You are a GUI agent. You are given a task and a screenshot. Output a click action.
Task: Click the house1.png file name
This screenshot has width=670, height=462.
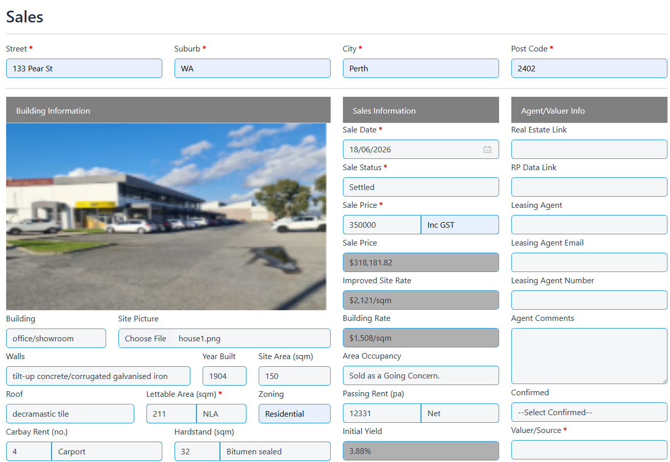(x=200, y=338)
